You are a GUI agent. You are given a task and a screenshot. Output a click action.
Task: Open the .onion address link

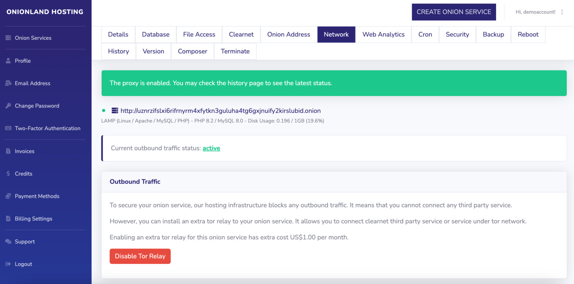221,111
